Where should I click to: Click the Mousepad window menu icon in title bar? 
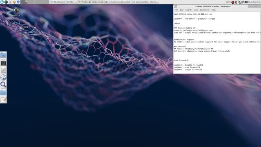(x=175, y=7)
